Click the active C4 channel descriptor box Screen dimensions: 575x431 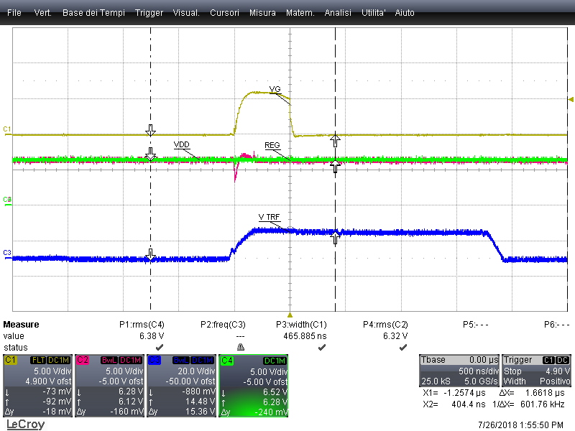pyautogui.click(x=254, y=386)
